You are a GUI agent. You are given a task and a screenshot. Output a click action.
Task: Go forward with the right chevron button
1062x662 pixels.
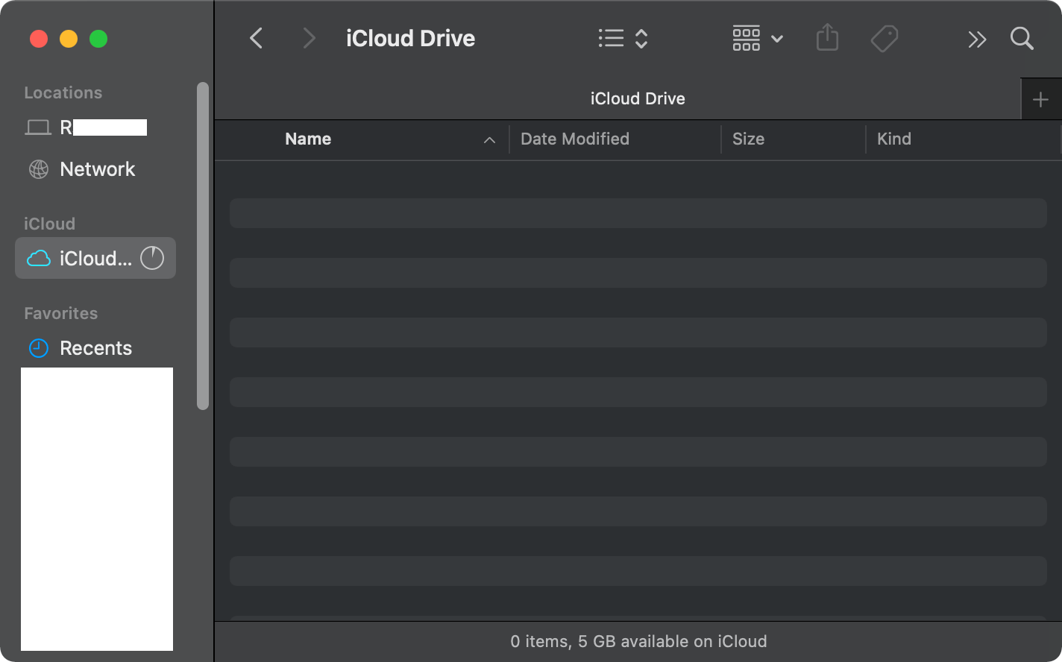[x=309, y=38]
